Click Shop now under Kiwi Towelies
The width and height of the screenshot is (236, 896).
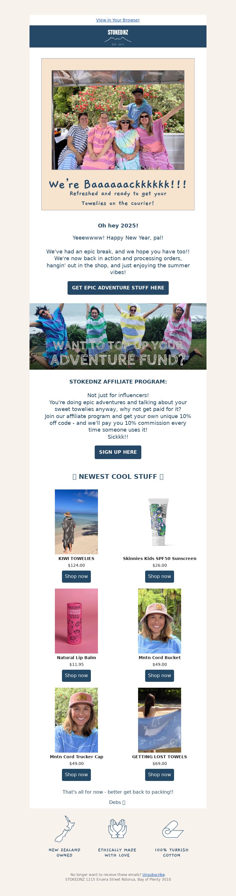pos(76,576)
